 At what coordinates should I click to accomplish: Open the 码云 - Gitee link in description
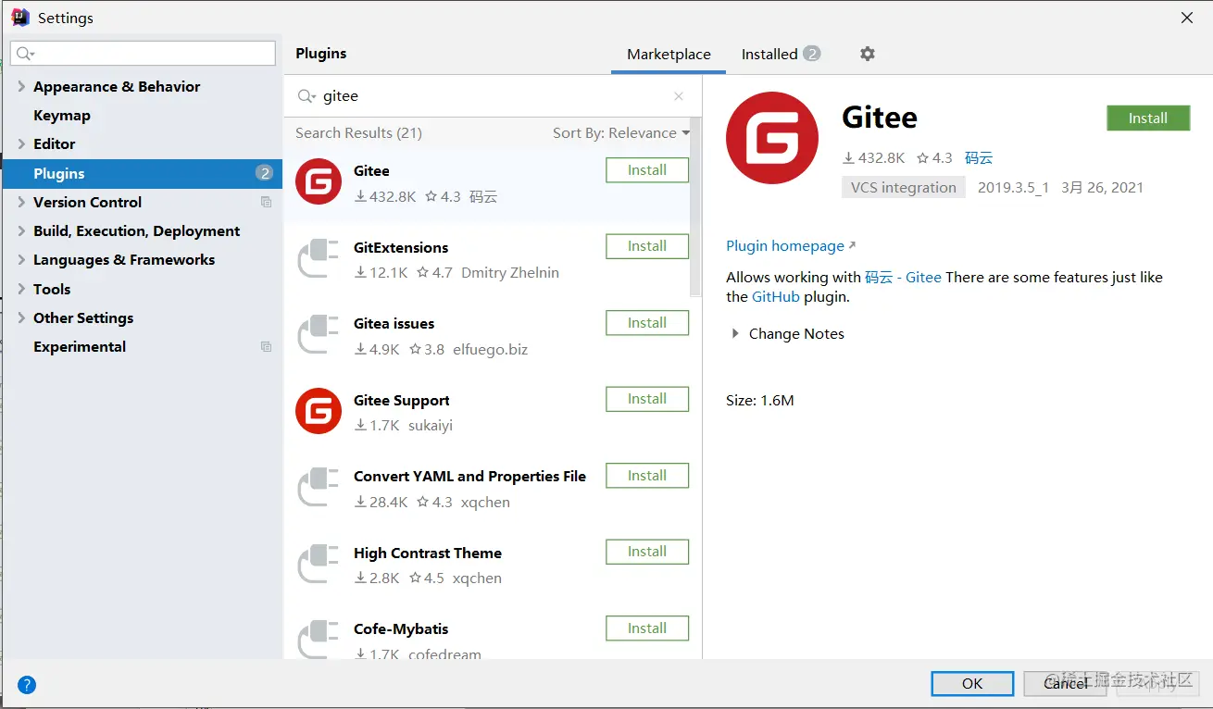[x=903, y=277]
